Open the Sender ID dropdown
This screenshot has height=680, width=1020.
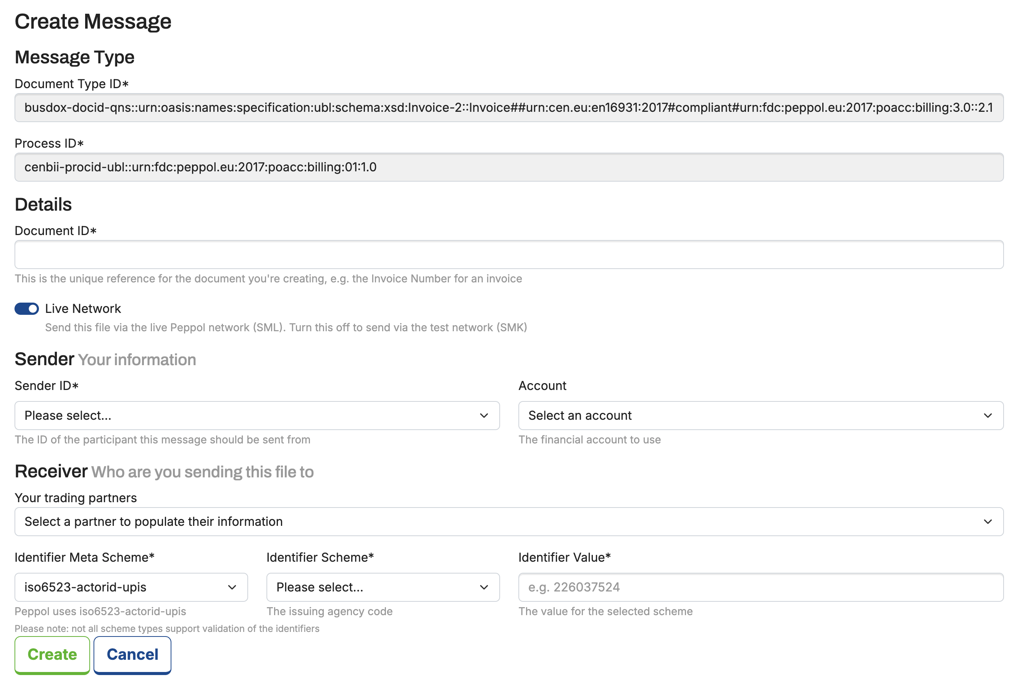point(257,415)
